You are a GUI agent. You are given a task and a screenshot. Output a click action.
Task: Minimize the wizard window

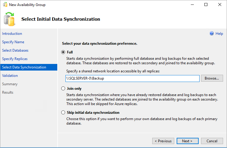192,5
